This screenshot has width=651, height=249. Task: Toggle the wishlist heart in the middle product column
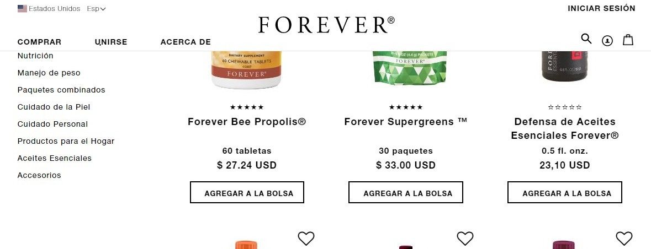(465, 238)
